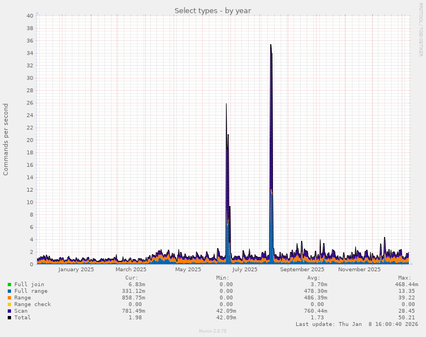The height and width of the screenshot is (337, 426).
Task: Select the purple Scan legend swatch
Action: [x=9, y=311]
